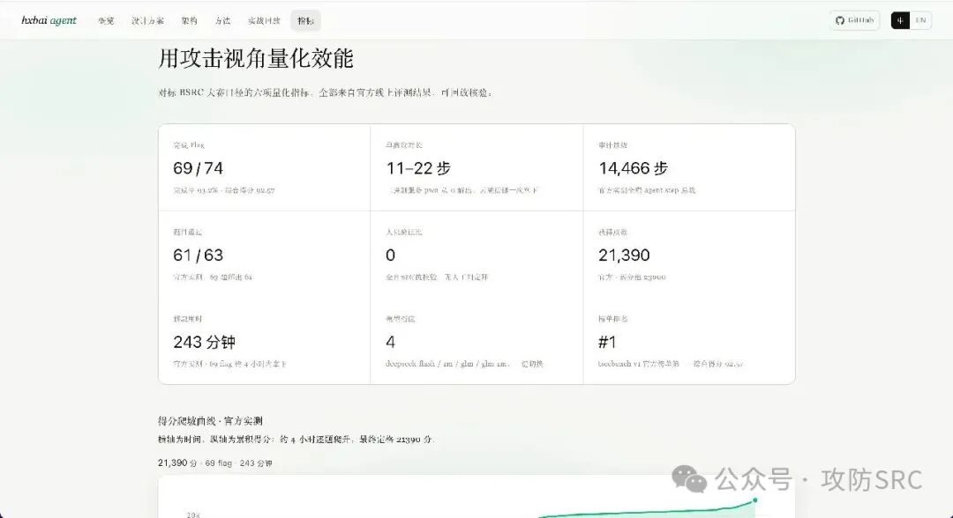Click the 得分爬坡曲线 chart heading
Viewport: 953px width, 518px height.
210,420
